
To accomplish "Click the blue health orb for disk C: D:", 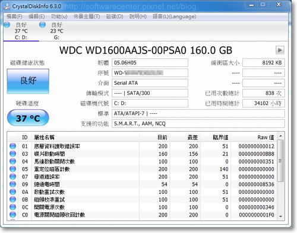I will click(7, 25).
